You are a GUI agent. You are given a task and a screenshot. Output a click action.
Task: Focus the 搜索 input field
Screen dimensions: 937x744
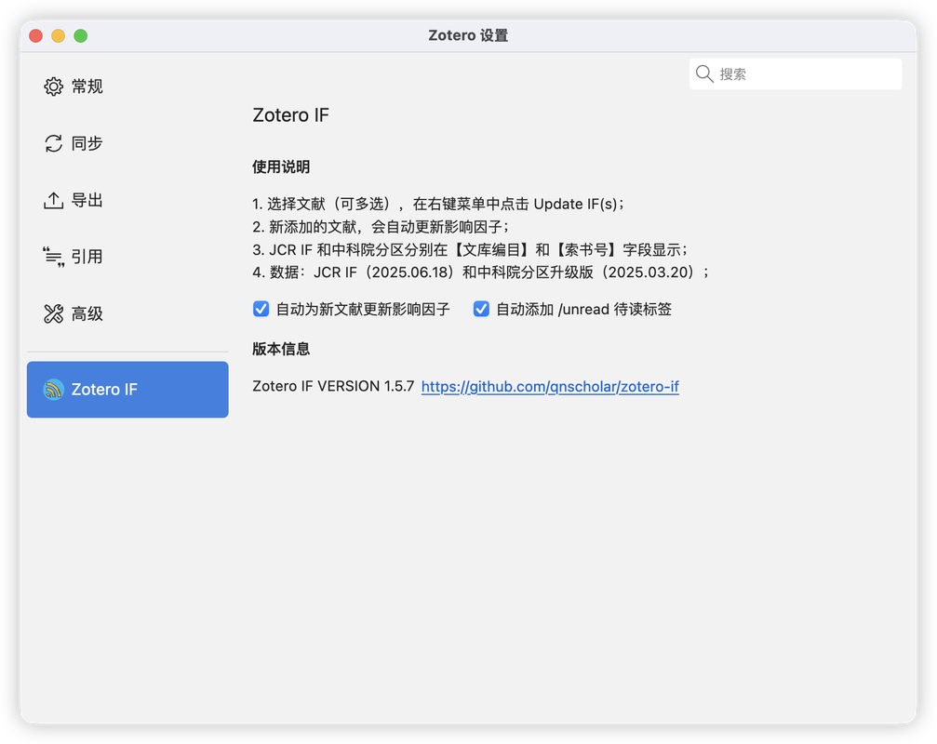point(796,74)
